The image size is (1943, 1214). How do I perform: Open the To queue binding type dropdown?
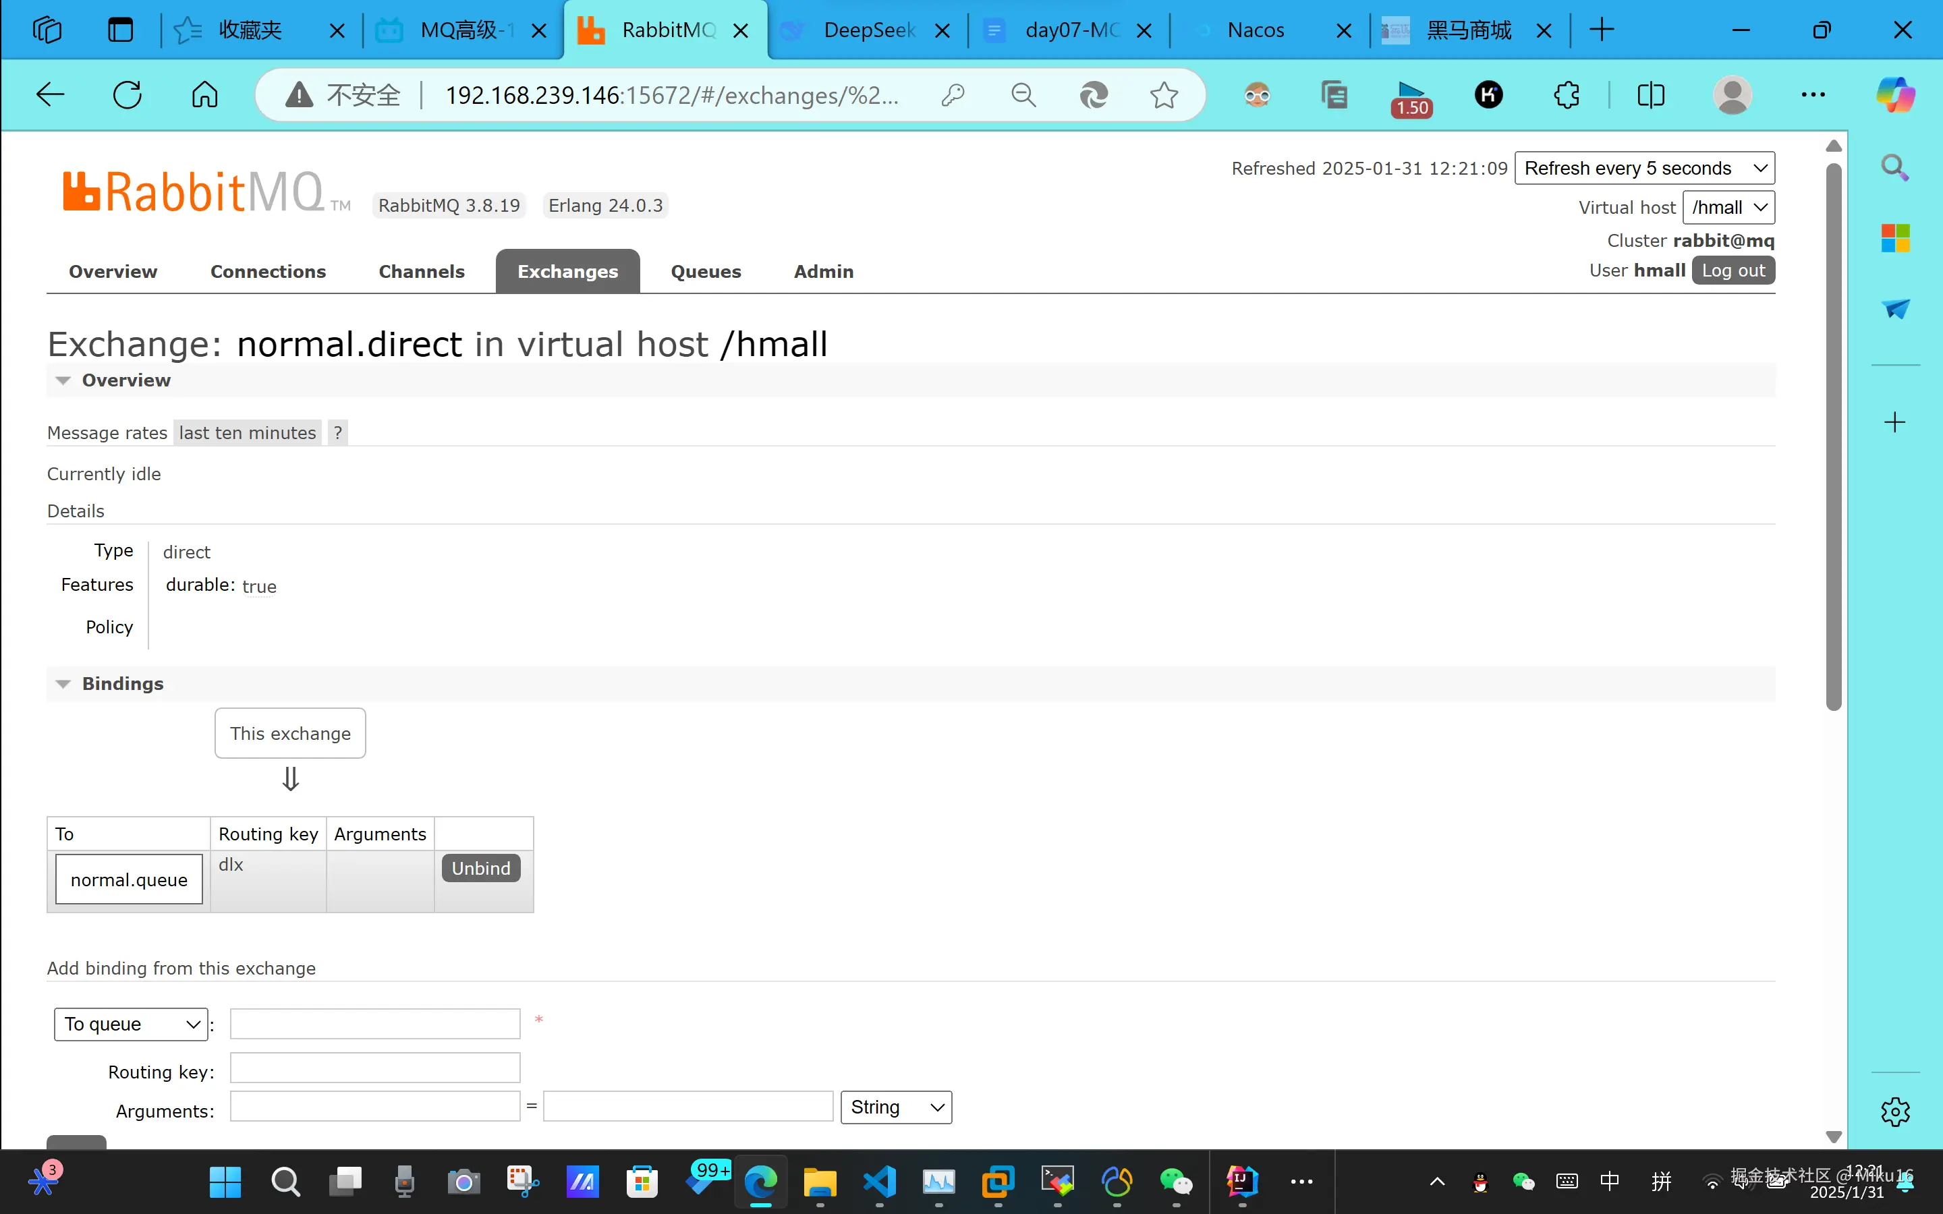[x=131, y=1024]
